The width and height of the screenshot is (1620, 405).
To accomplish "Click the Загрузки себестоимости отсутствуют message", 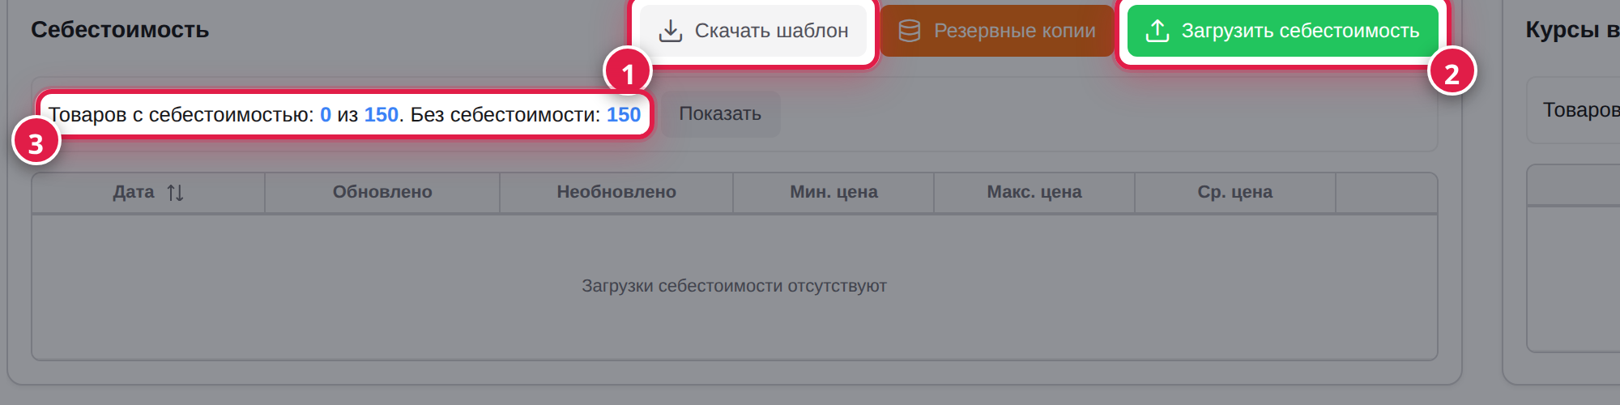I will coord(734,286).
